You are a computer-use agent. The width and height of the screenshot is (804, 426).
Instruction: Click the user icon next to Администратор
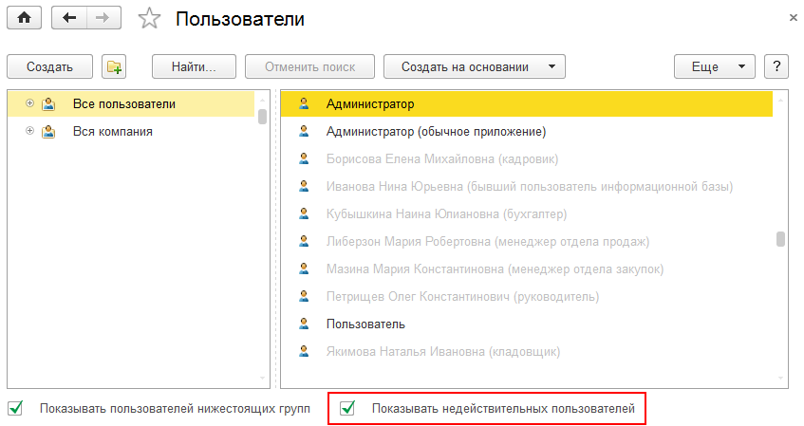[304, 103]
